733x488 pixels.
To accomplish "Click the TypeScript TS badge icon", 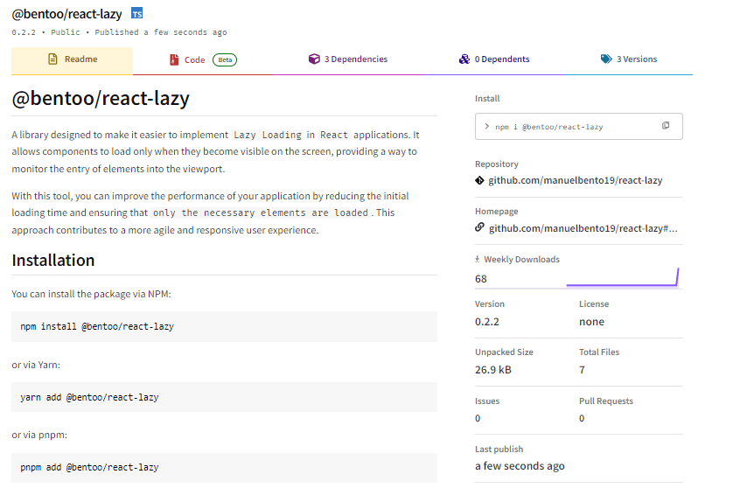I will (x=137, y=14).
